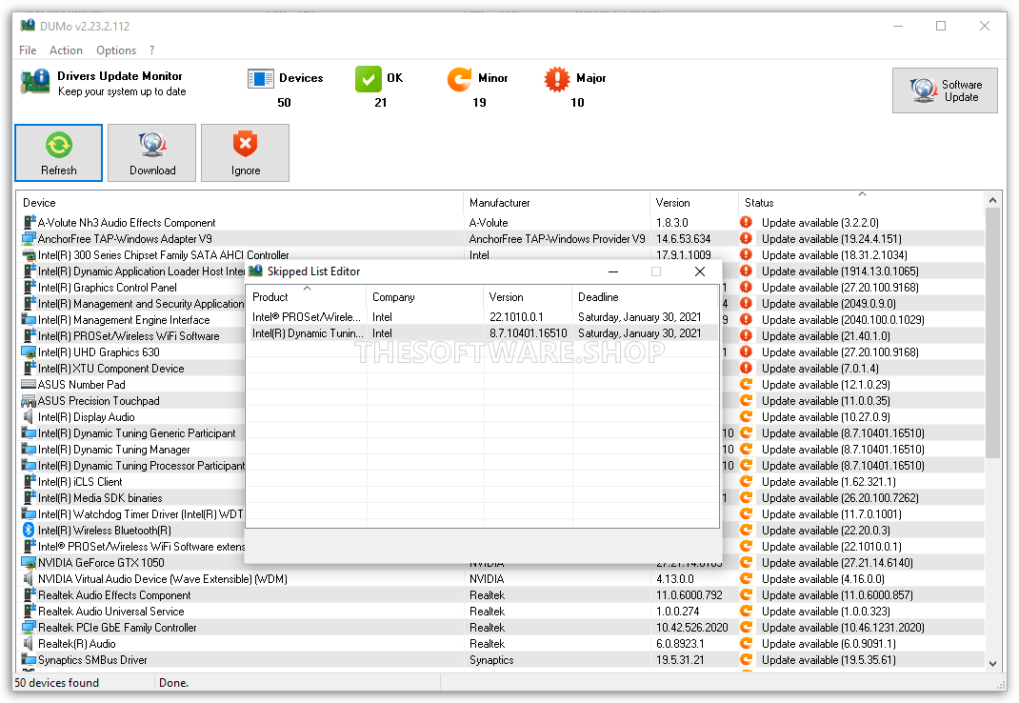Open the ? help menu

click(152, 50)
